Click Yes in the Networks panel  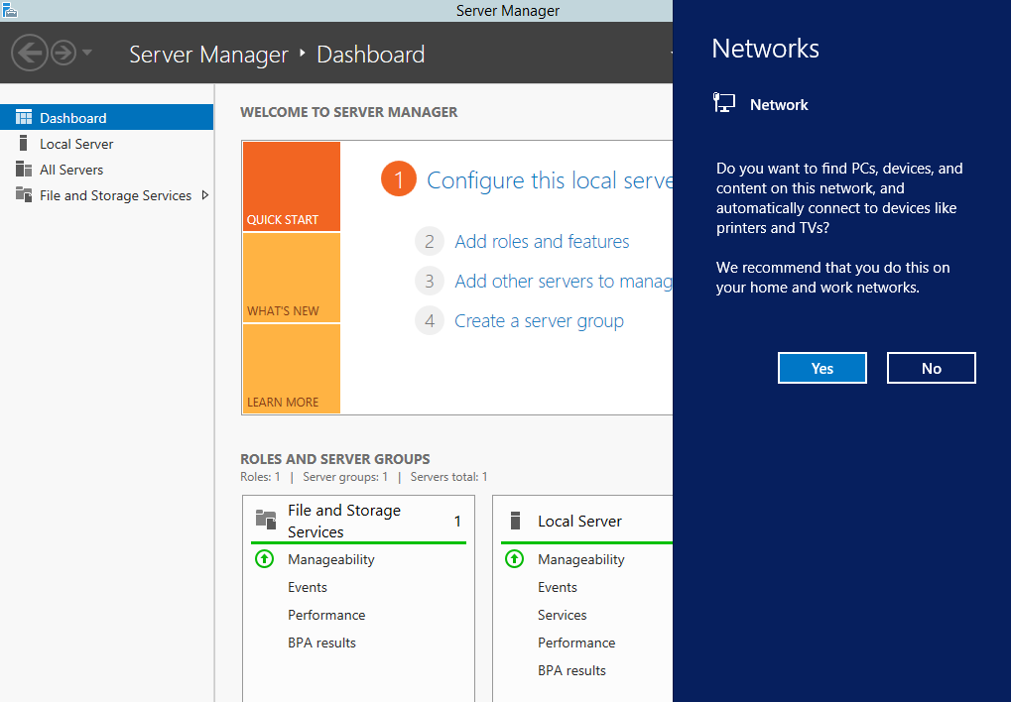pyautogui.click(x=822, y=368)
